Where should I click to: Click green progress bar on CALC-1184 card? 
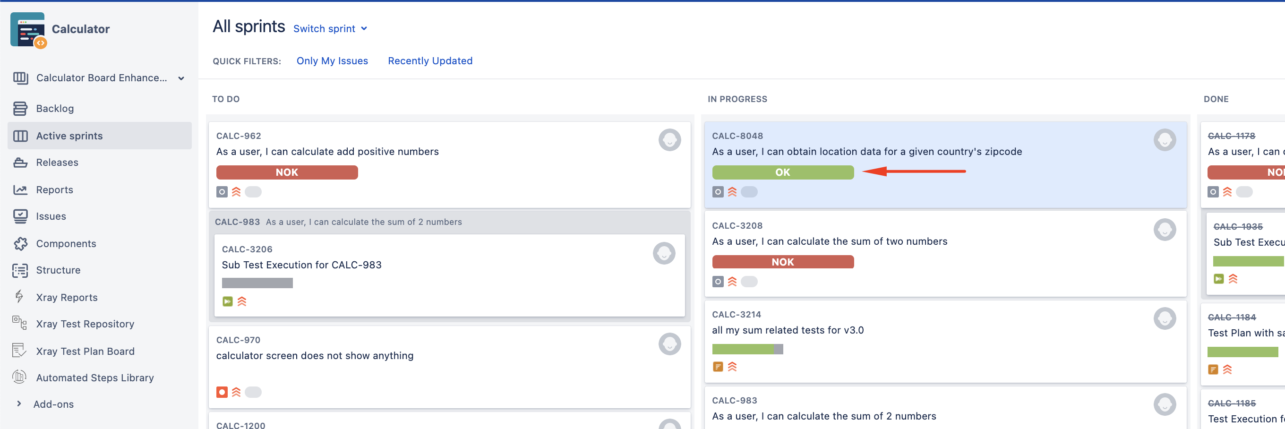[1242, 352]
